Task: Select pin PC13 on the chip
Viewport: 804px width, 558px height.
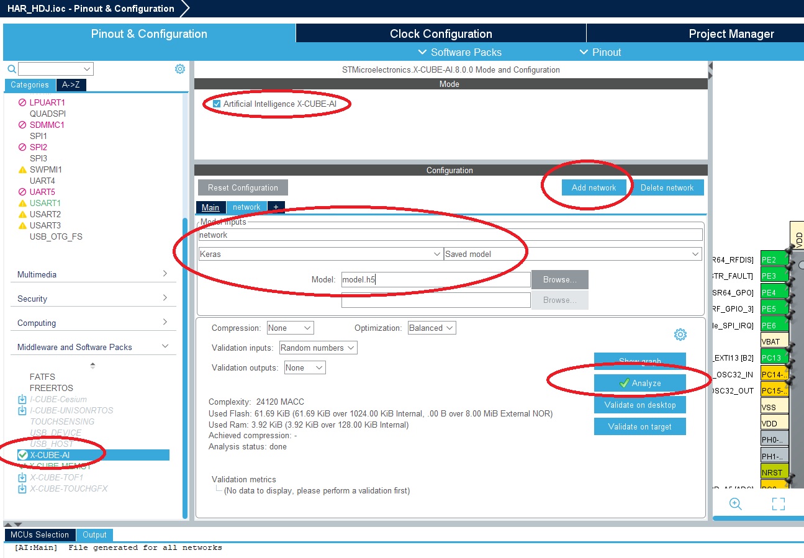Action: pyautogui.click(x=774, y=358)
